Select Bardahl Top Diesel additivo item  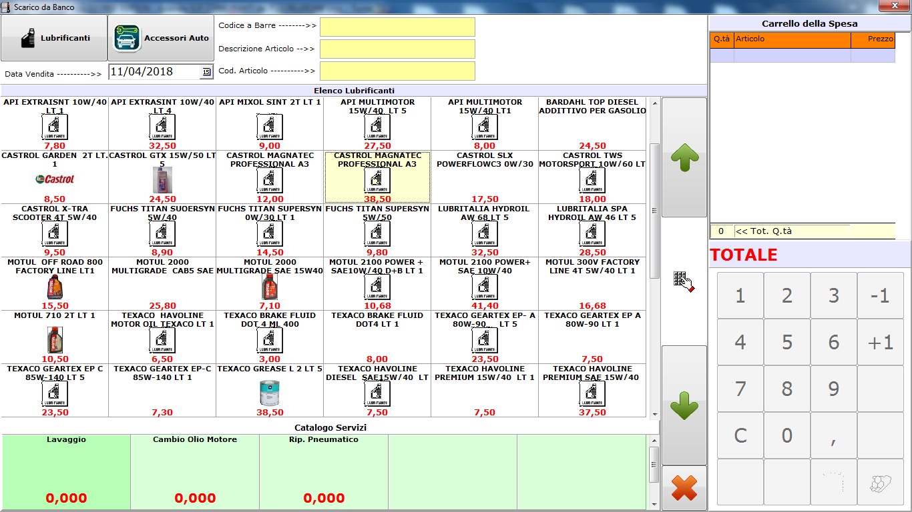tap(592, 124)
